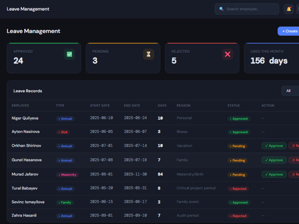The height and width of the screenshot is (224, 299).
Task: Click end date 2025-07-14
Action: pyautogui.click(x=135, y=145)
